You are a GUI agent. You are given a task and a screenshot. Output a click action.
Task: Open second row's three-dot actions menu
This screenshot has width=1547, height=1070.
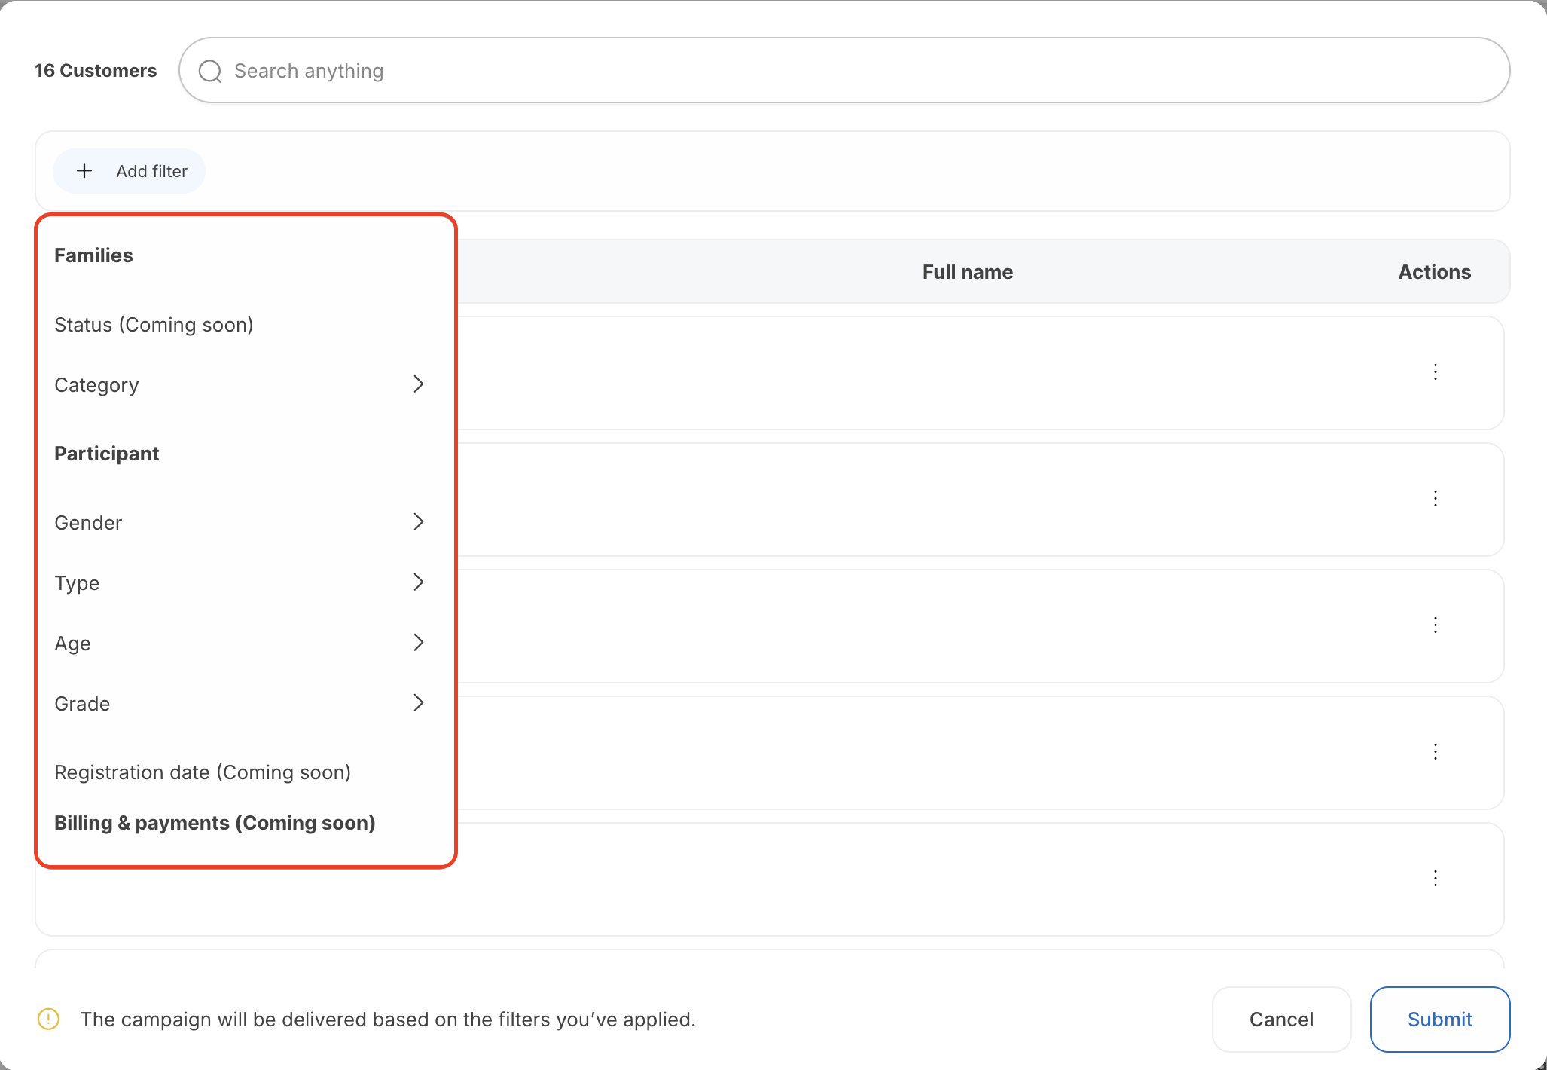pyautogui.click(x=1436, y=498)
